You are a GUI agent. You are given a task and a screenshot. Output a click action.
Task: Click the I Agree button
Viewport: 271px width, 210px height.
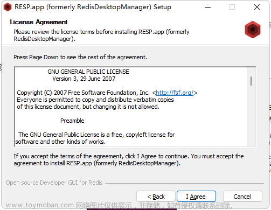196,197
